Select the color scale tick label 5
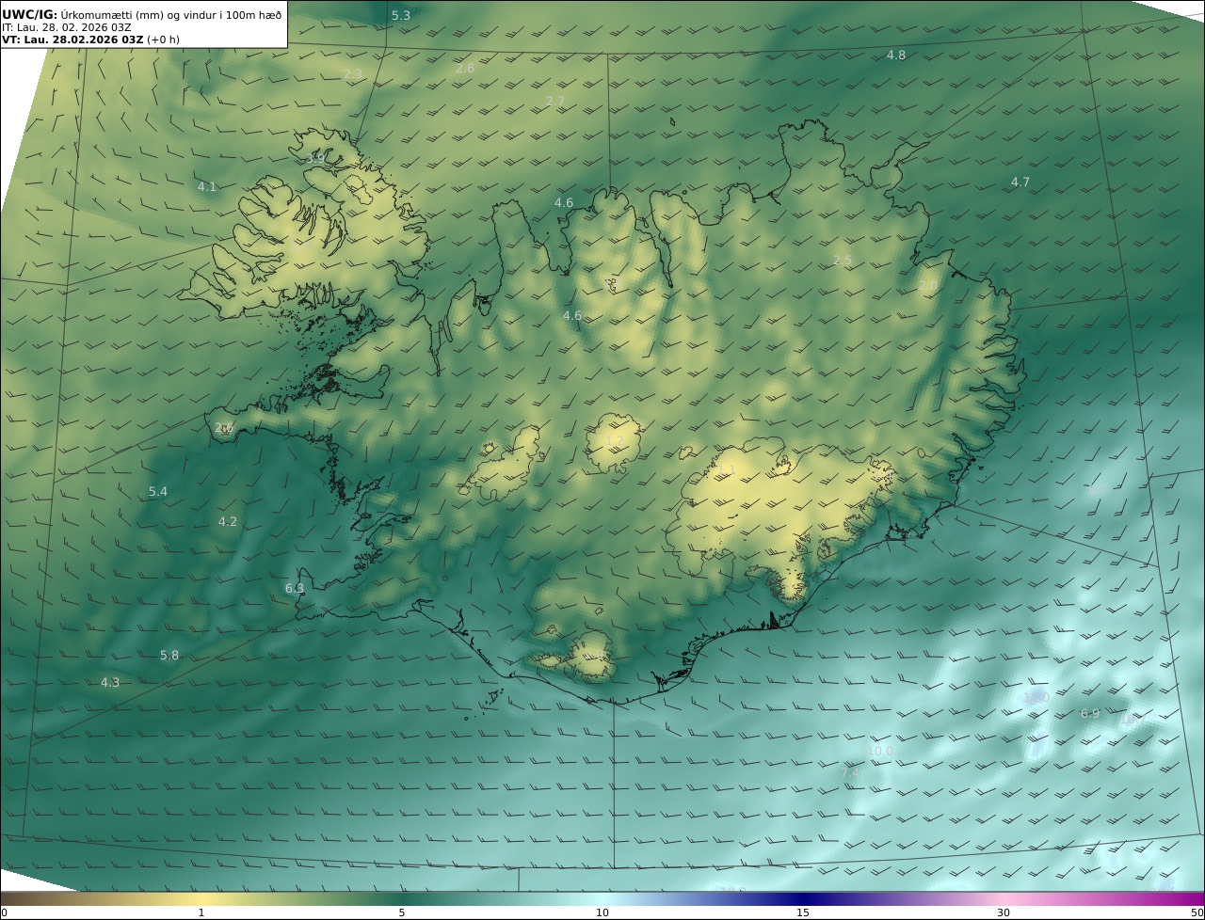 coord(402,912)
